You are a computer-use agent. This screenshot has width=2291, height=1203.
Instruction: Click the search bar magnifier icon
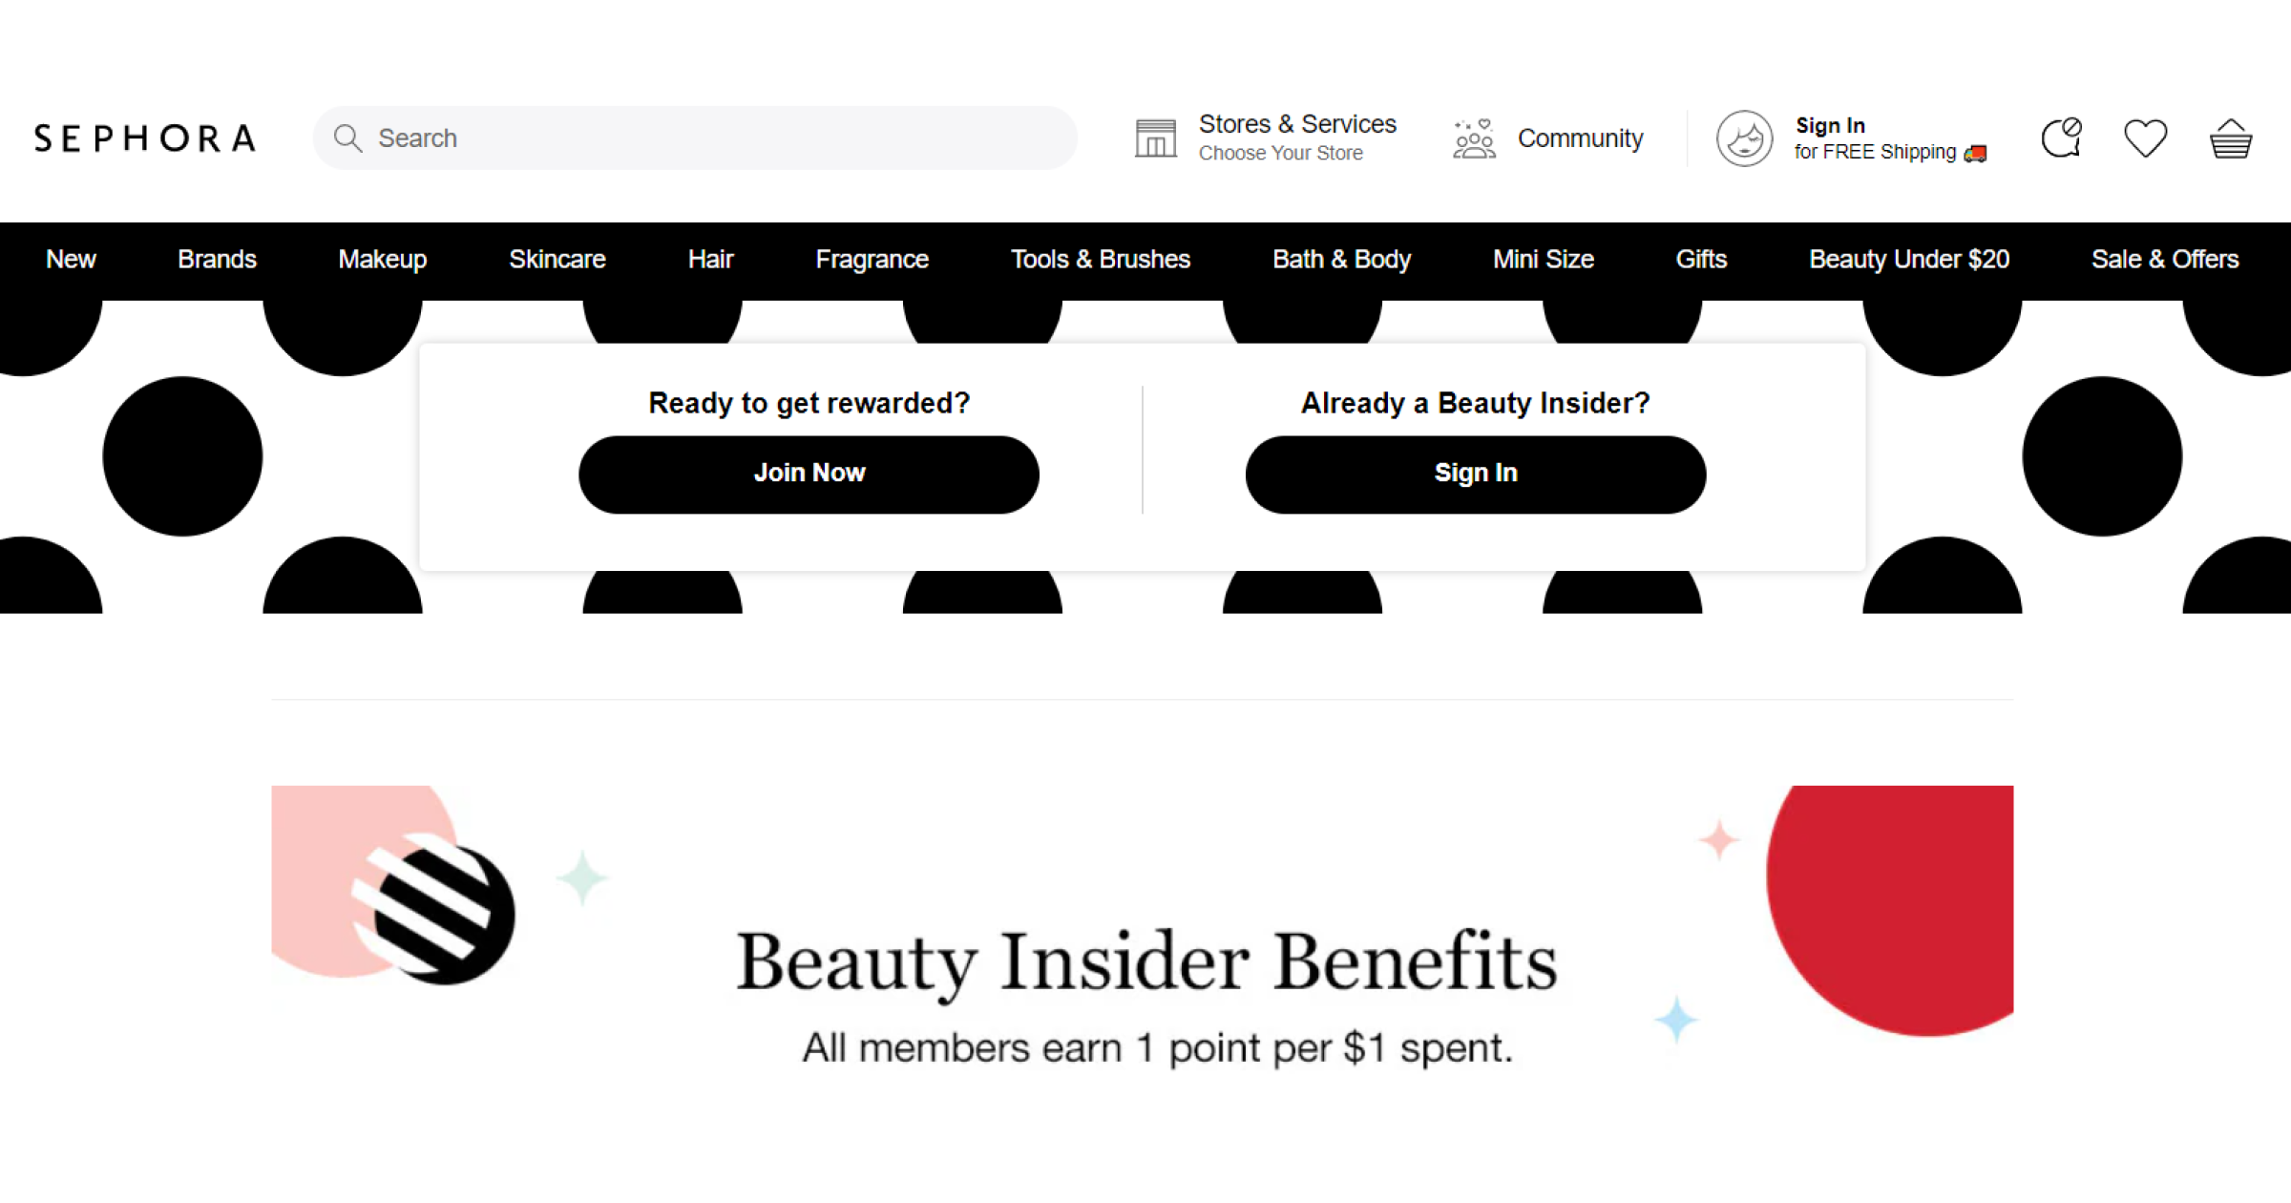click(350, 137)
